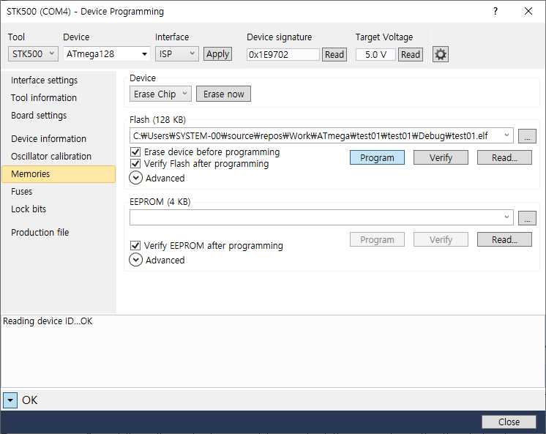Verify the Flash memory
The width and height of the screenshot is (546, 434).
441,158
